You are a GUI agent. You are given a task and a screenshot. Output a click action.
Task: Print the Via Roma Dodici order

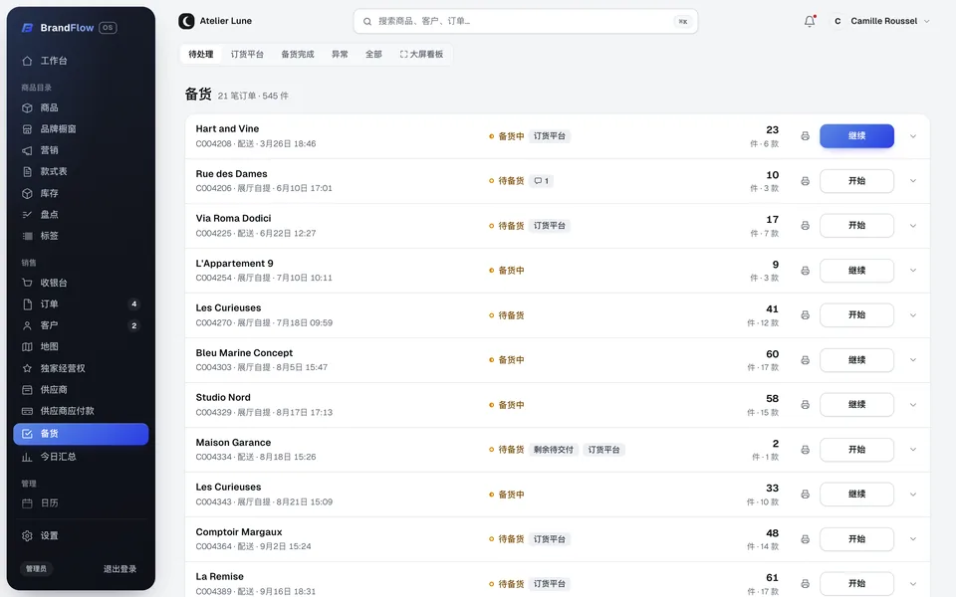click(x=805, y=226)
